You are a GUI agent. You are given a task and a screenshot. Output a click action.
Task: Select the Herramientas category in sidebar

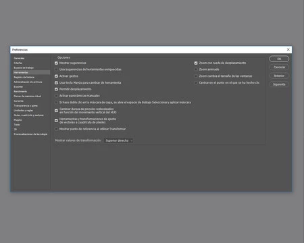pos(31,72)
